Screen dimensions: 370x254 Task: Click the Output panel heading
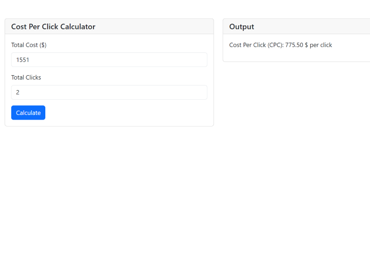tap(241, 27)
